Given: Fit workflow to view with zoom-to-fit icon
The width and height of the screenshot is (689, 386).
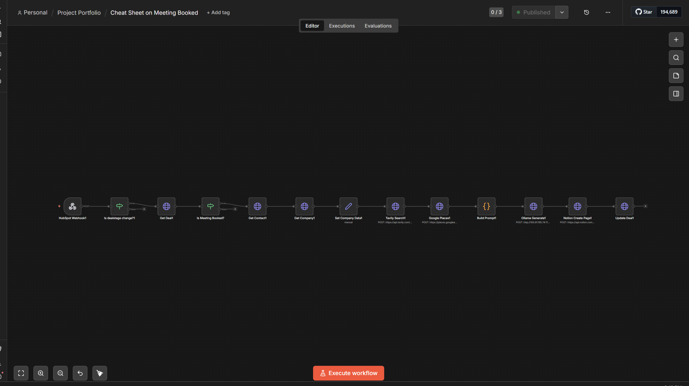Looking at the screenshot, I should (21, 373).
